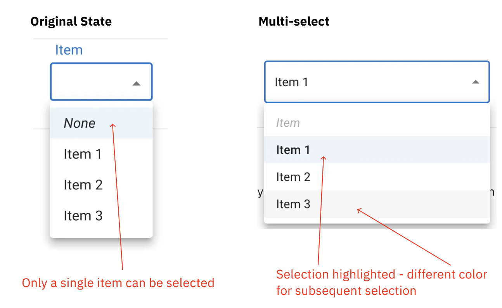Choose Item 2 in the Multi-select list
502x308 pixels.
(x=293, y=177)
